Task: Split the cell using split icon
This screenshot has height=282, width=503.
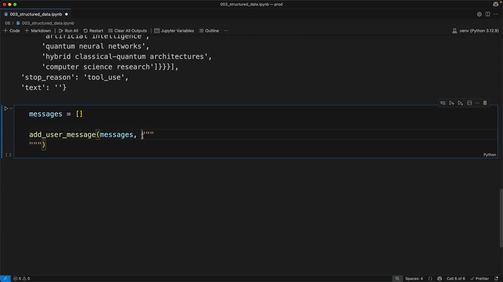Action: pyautogui.click(x=469, y=103)
